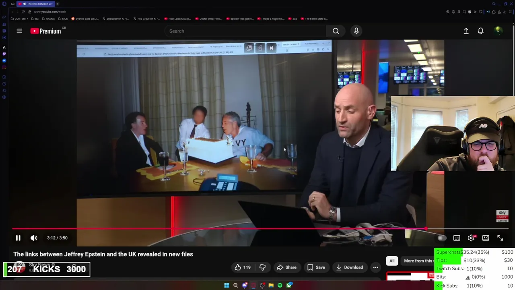Open the ad blocker shield icon
The width and height of the screenshot is (515, 290).
470,12
